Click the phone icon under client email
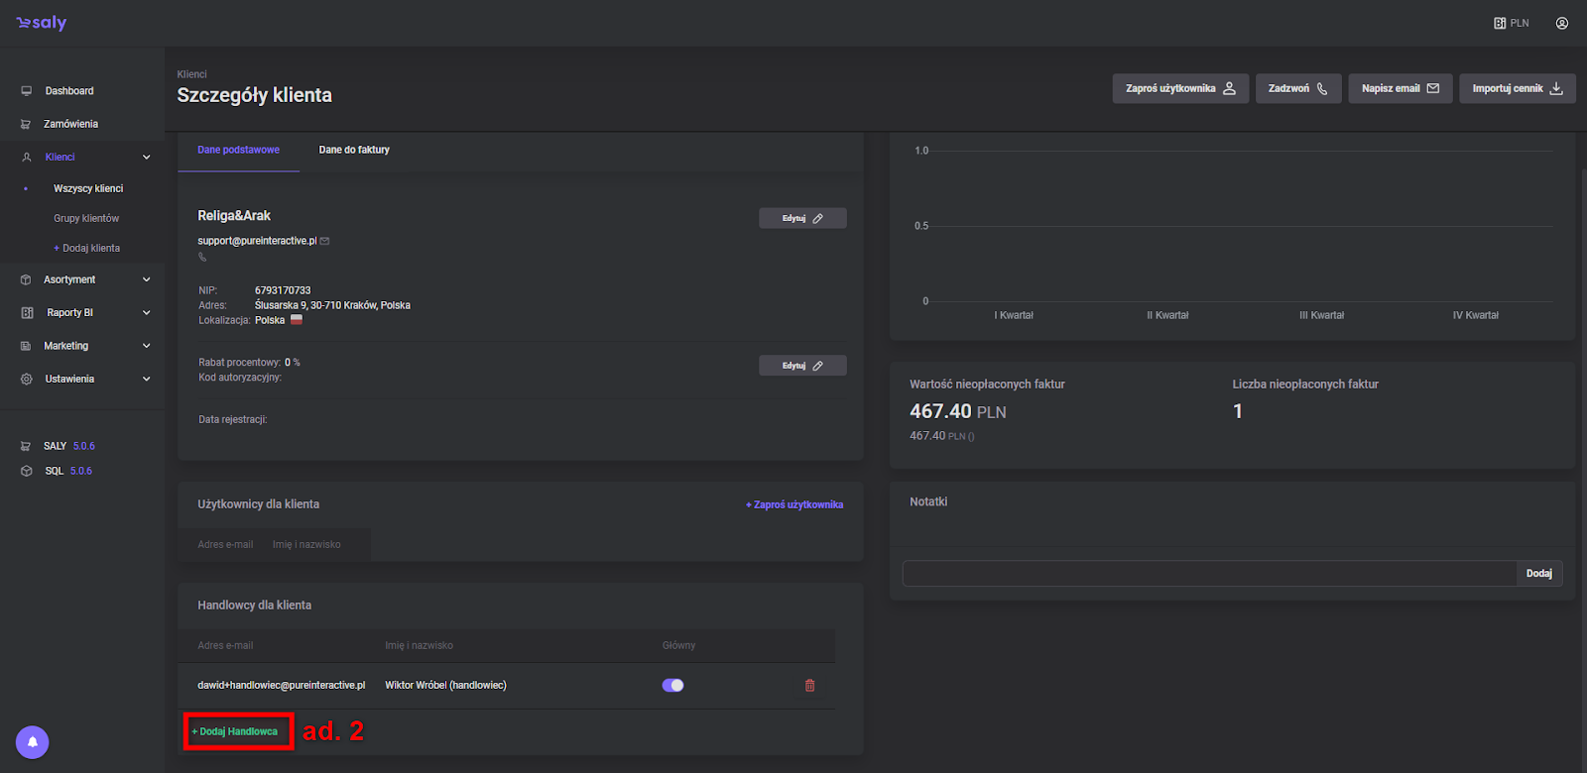Image resolution: width=1587 pixels, height=773 pixels. [x=202, y=258]
